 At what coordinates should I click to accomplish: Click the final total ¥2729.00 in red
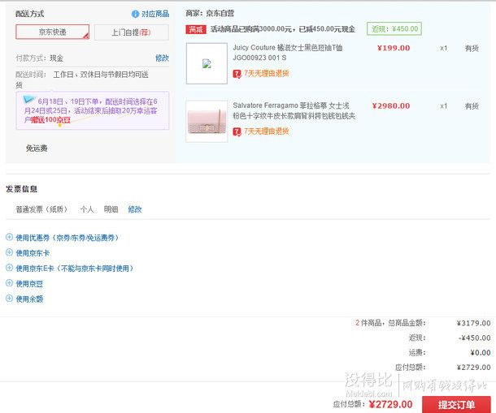(x=390, y=404)
